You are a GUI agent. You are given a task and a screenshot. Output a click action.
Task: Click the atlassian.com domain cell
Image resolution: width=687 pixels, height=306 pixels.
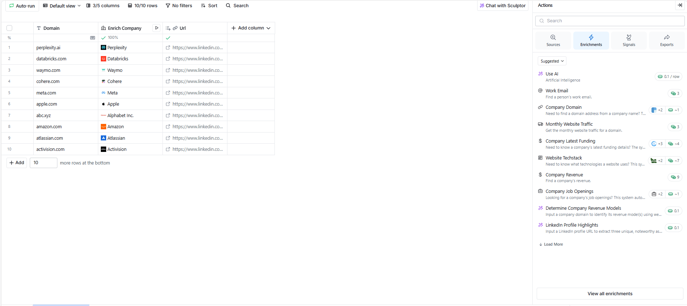click(66, 138)
